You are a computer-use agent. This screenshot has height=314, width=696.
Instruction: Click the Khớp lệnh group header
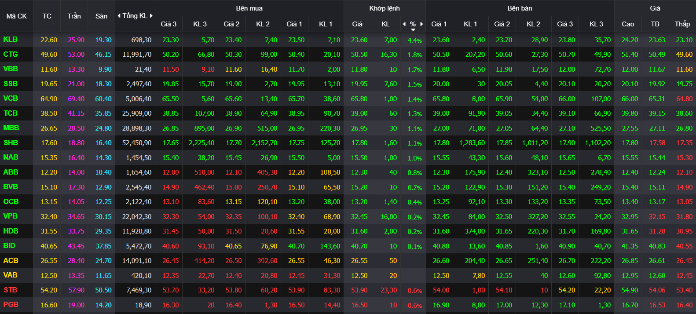tap(385, 8)
